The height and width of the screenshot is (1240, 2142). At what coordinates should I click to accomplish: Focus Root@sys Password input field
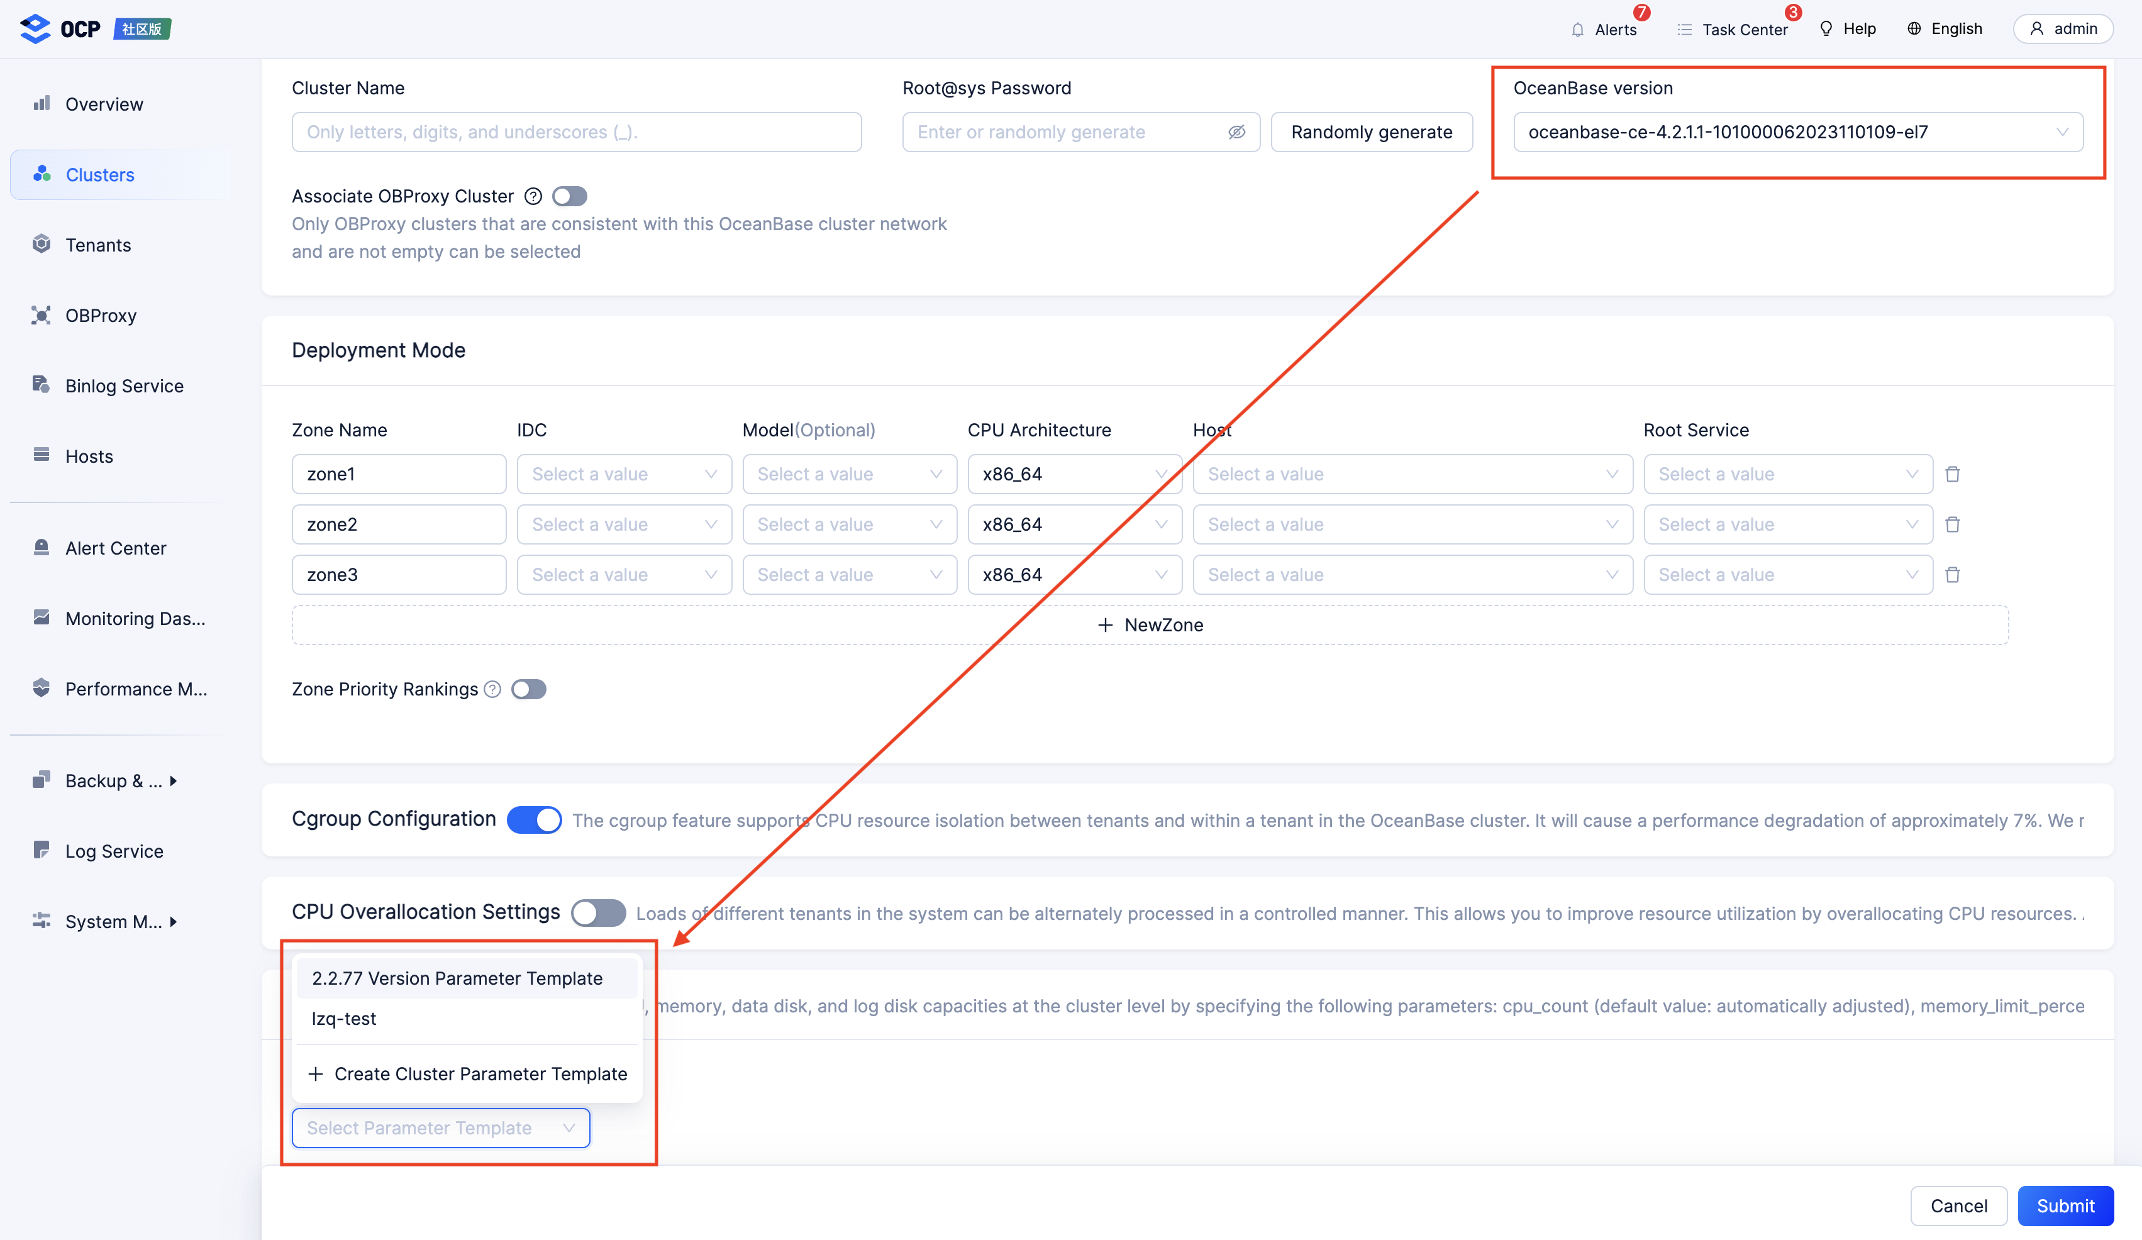tap(1081, 131)
